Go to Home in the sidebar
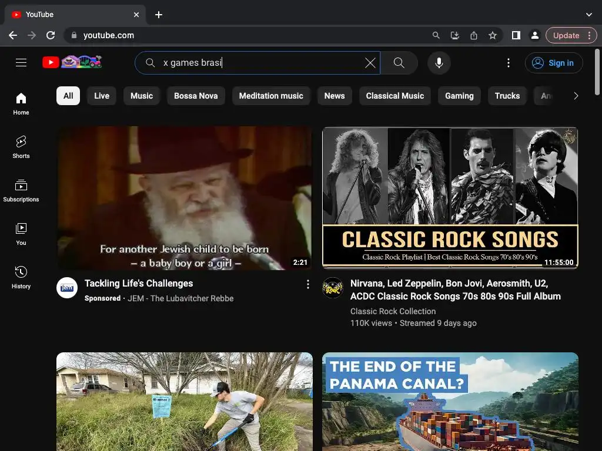602x451 pixels. tap(21, 104)
